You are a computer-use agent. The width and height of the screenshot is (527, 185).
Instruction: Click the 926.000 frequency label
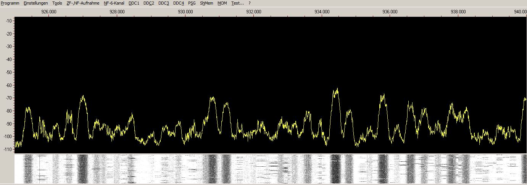[x=49, y=11]
